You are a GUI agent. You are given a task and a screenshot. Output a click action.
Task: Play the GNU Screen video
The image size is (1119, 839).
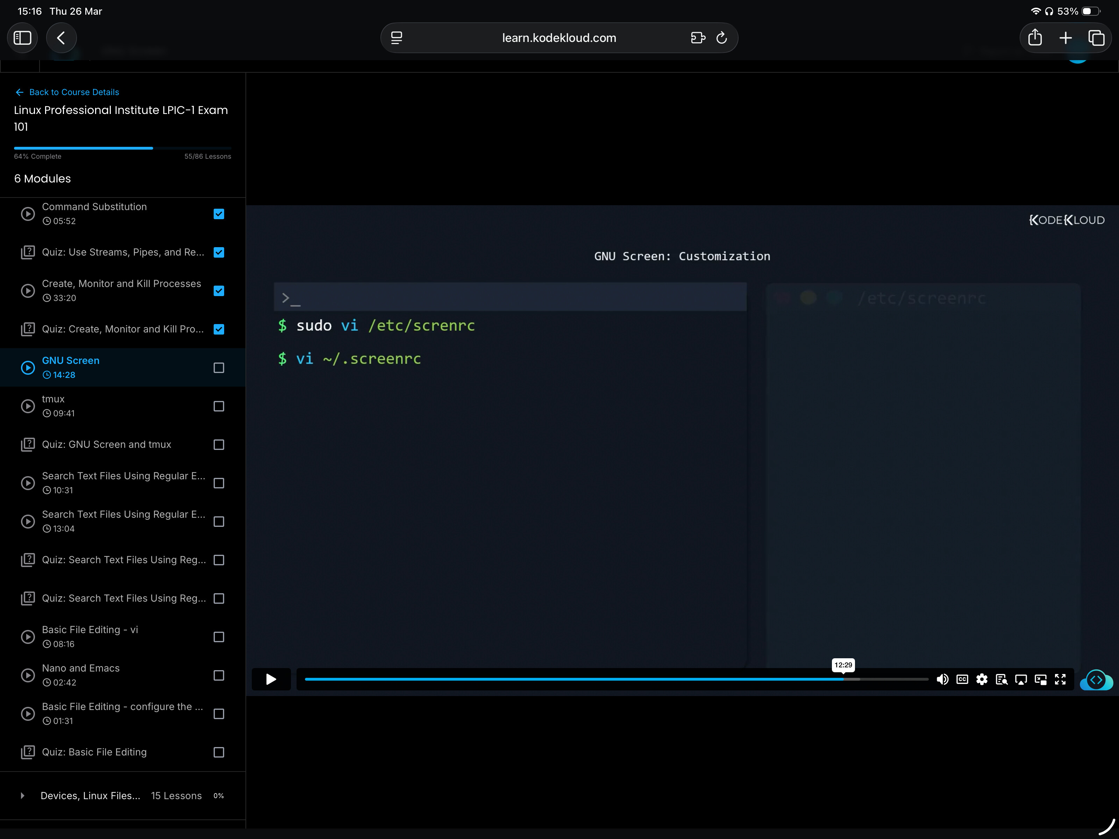point(271,679)
